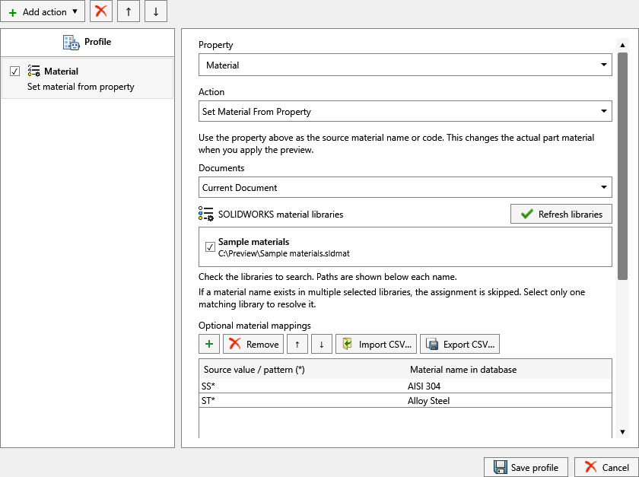The height and width of the screenshot is (477, 639).
Task: Select the ST* source pattern cell
Action: (303, 400)
